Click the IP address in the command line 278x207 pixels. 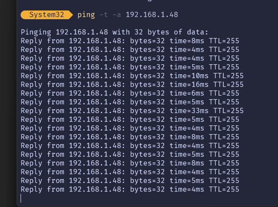[151, 15]
